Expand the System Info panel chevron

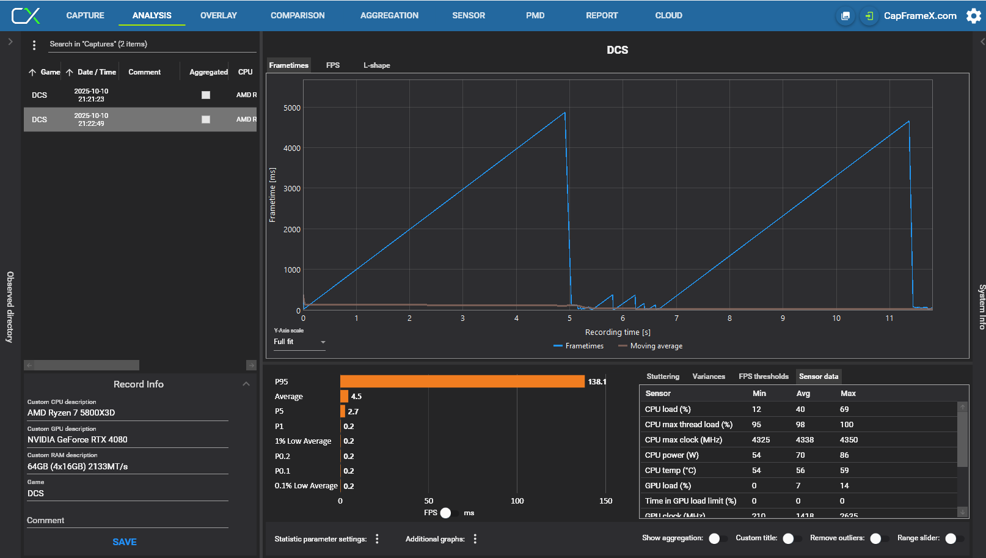coord(982,42)
